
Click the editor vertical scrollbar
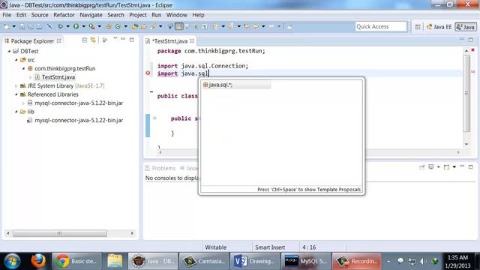click(466, 93)
